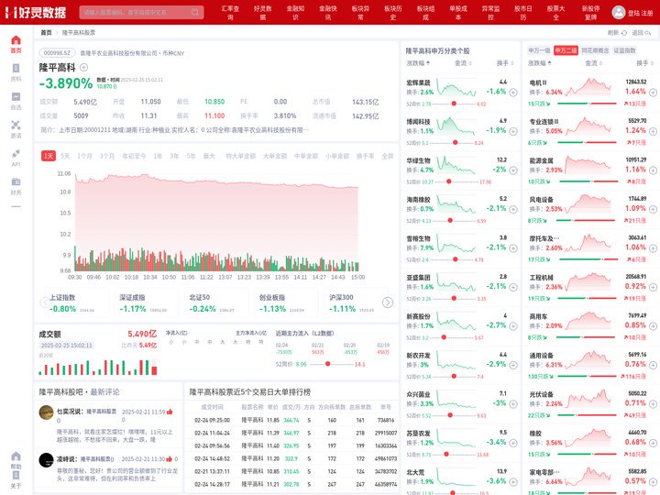Click the search magnifier icon in the top bar

click(x=195, y=12)
